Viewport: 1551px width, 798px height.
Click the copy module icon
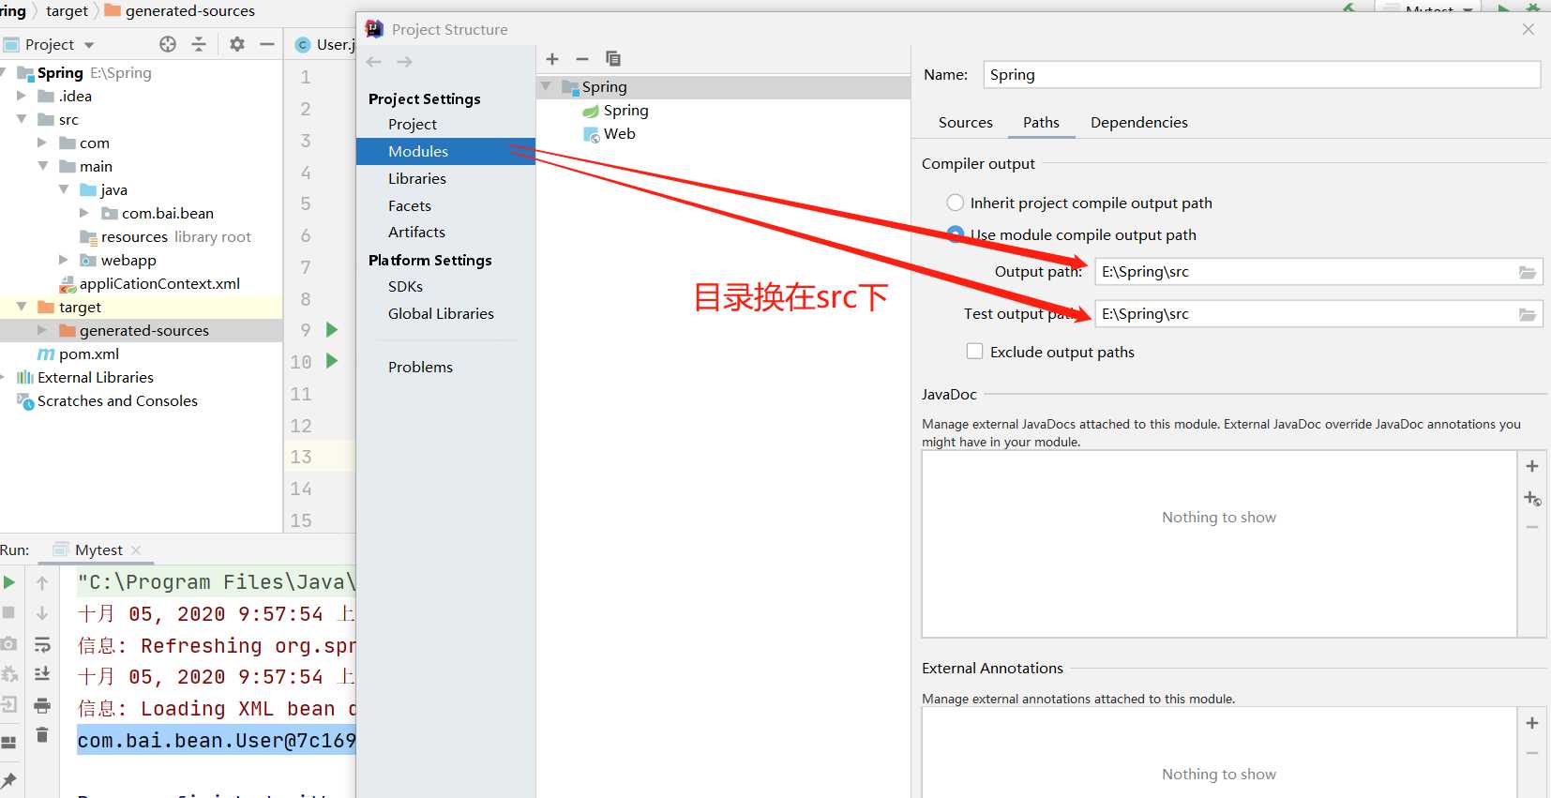click(x=613, y=59)
